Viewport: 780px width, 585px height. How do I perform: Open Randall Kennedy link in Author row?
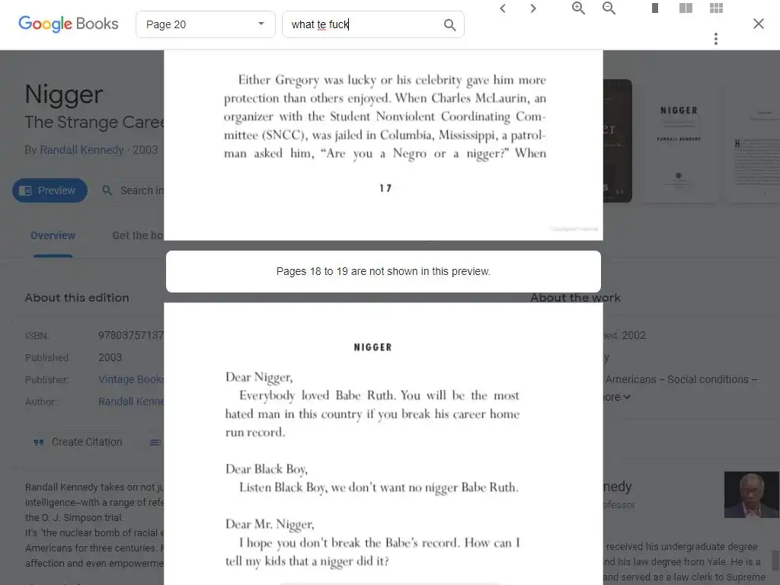tap(131, 401)
